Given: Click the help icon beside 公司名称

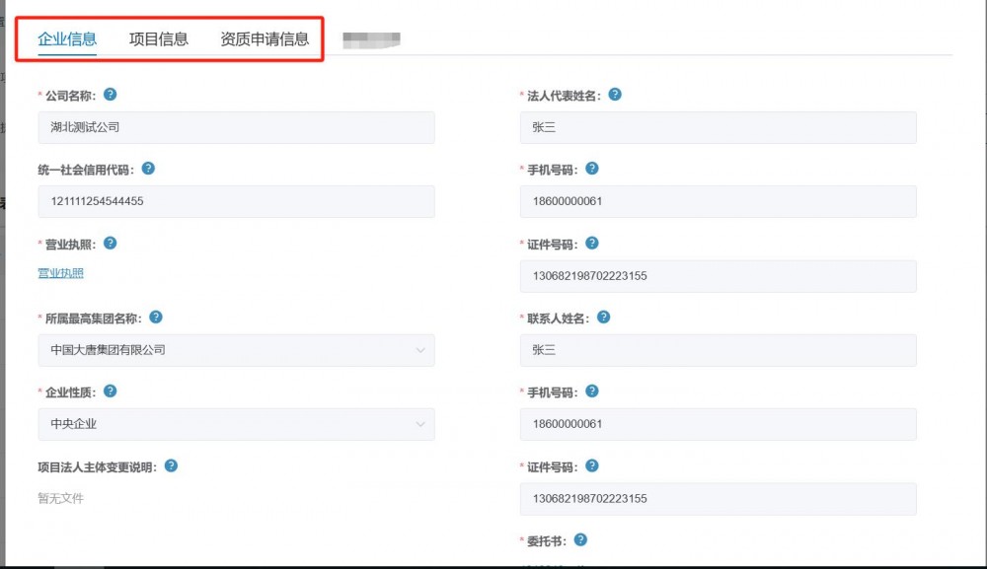Looking at the screenshot, I should (110, 95).
